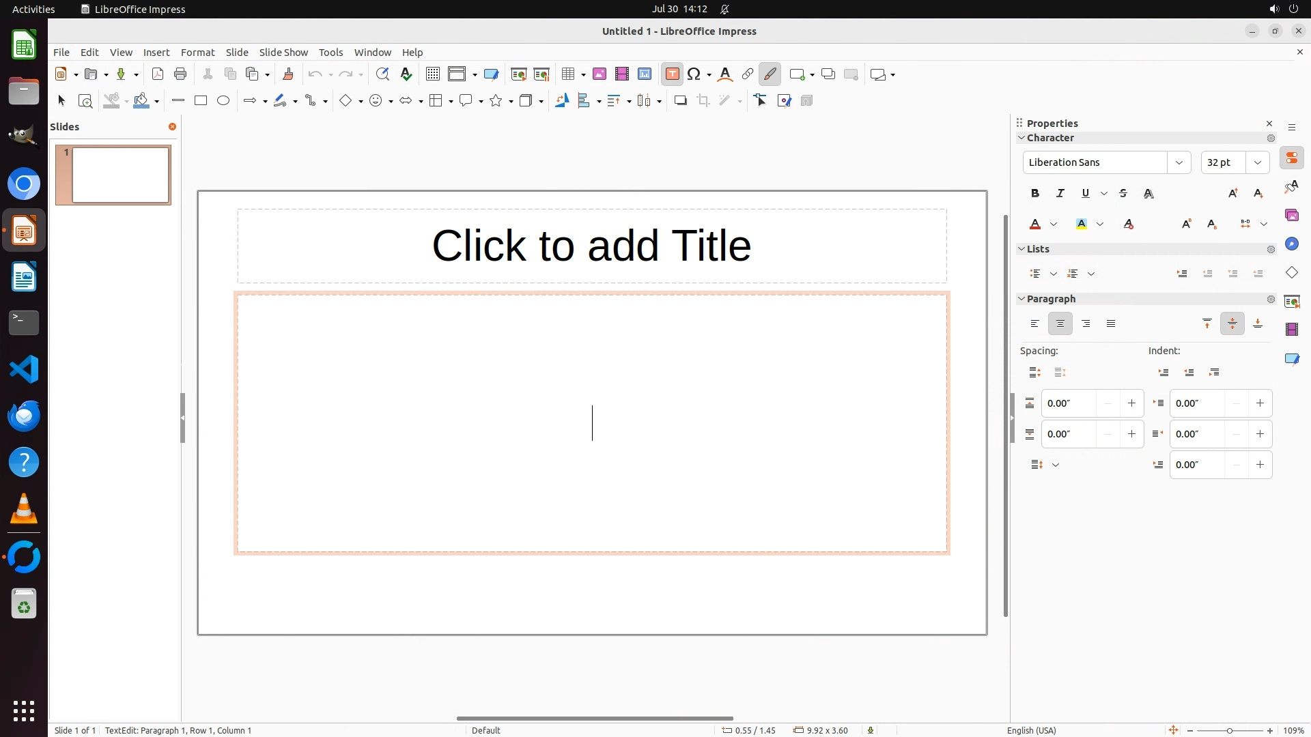Toggle Italic formatting in sidebar
Viewport: 1311px width, 737px height.
point(1060,194)
